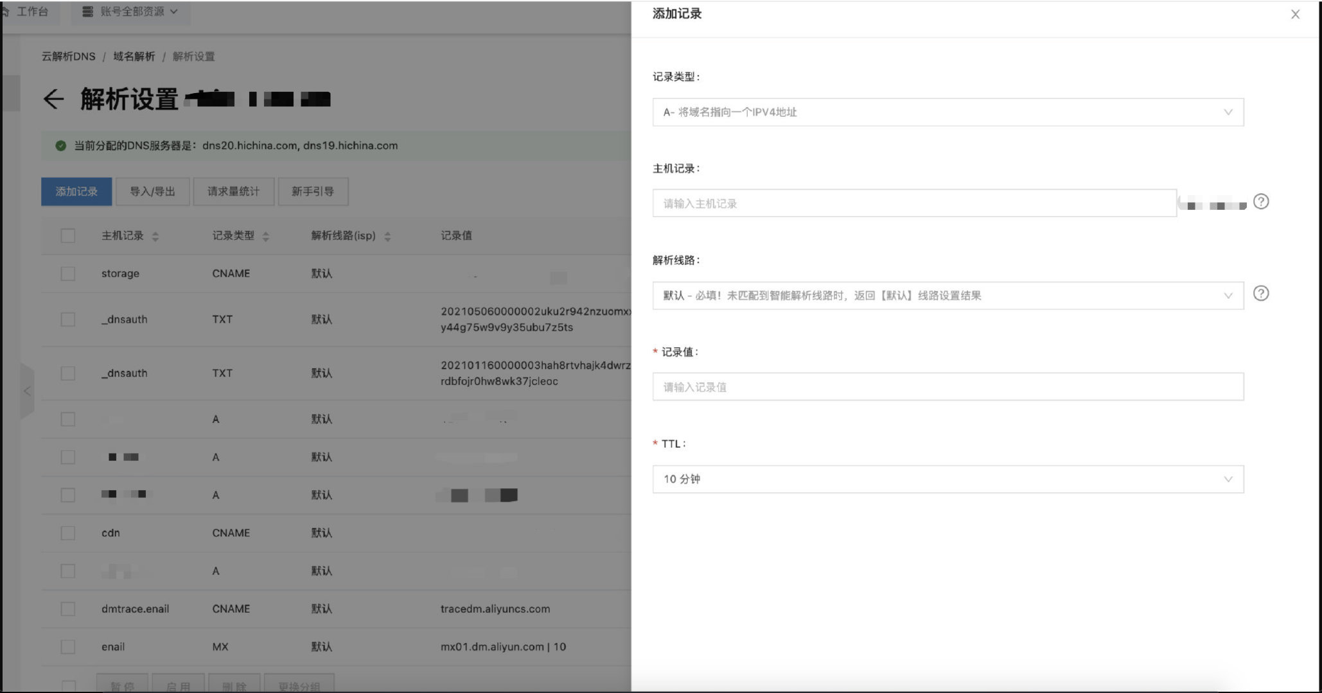
Task: Click the cdn host record
Action: [110, 533]
